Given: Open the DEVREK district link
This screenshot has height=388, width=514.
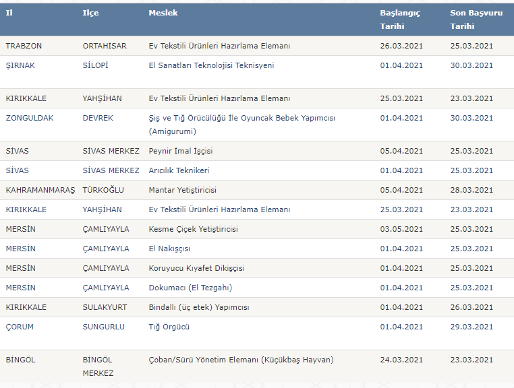Looking at the screenshot, I should tap(98, 118).
